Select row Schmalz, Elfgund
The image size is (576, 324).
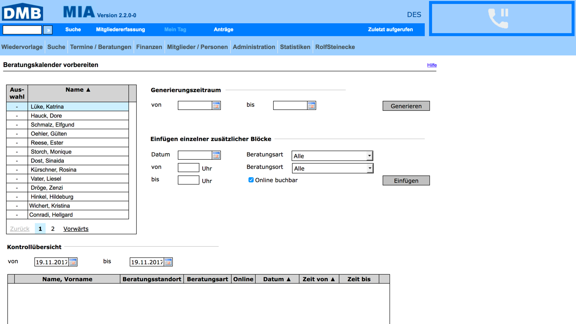click(x=67, y=124)
